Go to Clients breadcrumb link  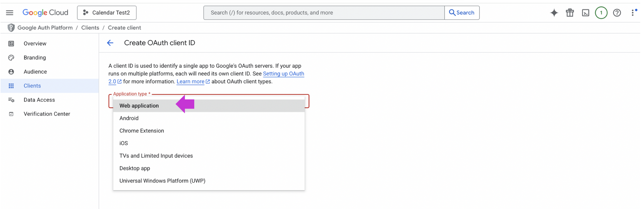(90, 28)
